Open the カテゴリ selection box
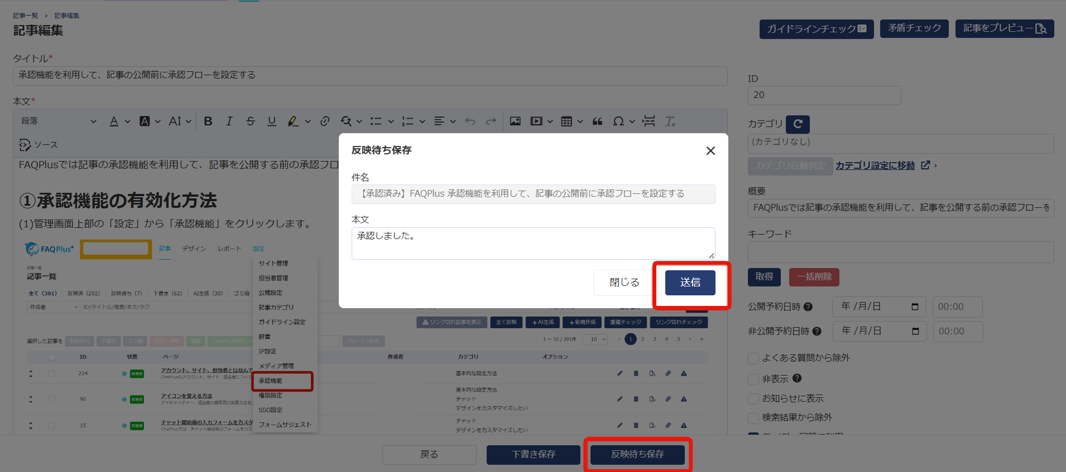 coord(900,143)
